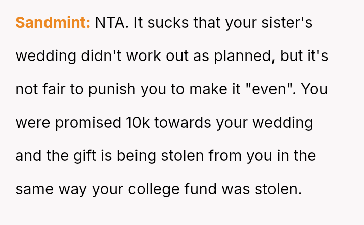Click the word "punish" in the comment
Image resolution: width=364 pixels, height=225 pixels.
(x=112, y=89)
